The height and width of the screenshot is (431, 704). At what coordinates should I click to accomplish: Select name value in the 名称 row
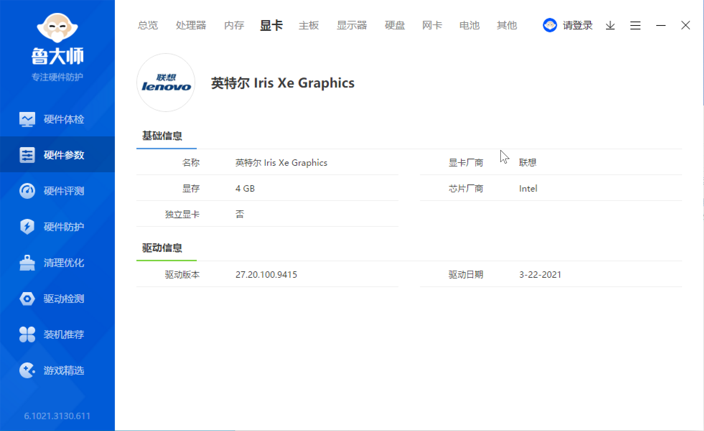281,163
